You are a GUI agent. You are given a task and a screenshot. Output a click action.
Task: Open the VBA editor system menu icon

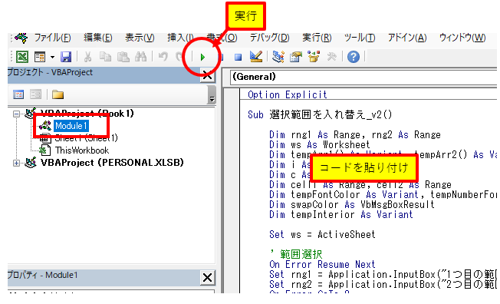coord(21,38)
